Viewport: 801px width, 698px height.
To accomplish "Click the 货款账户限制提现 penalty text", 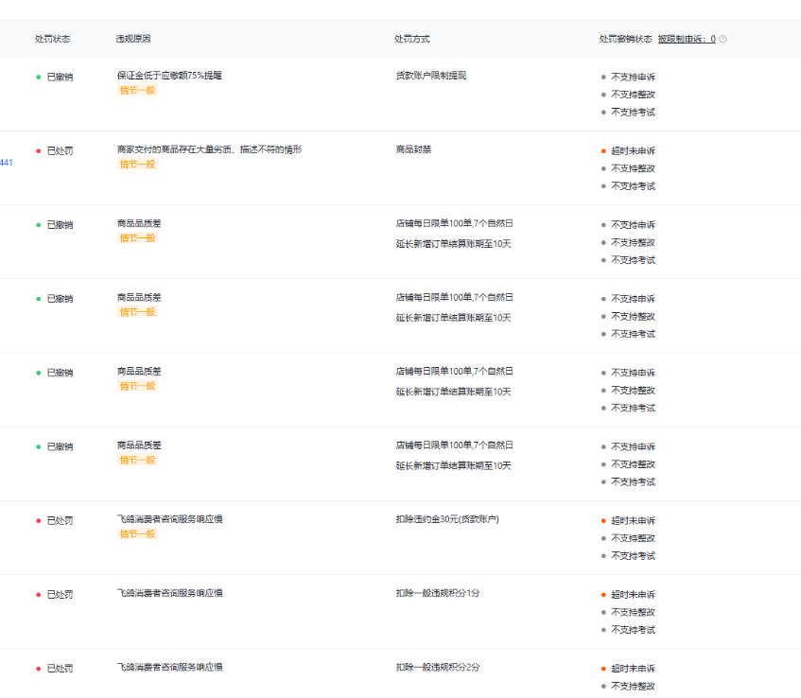I will point(430,76).
